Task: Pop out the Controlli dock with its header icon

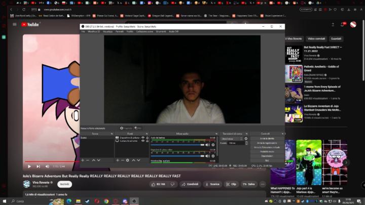Action: pos(282,134)
